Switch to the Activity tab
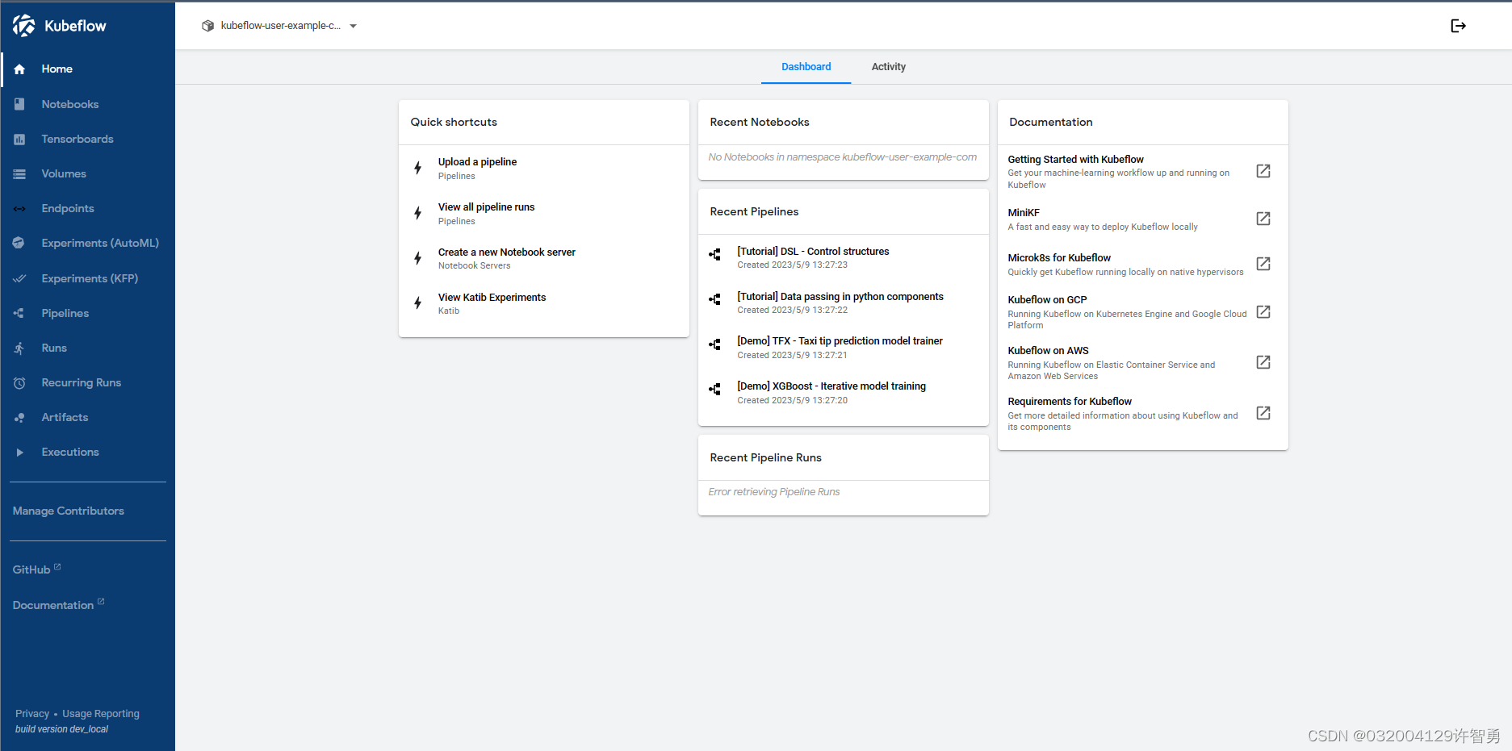The image size is (1512, 751). pyautogui.click(x=888, y=67)
